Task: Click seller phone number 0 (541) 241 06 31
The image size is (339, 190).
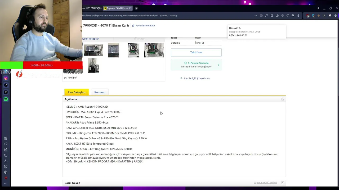Action: (238, 35)
